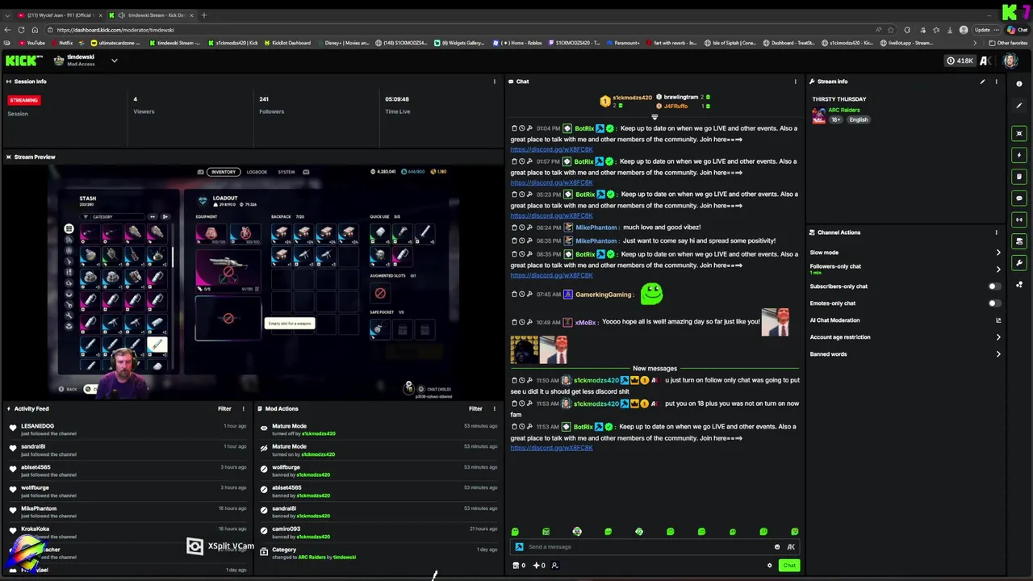
Task: Open chat settings gear icon
Action: click(769, 566)
